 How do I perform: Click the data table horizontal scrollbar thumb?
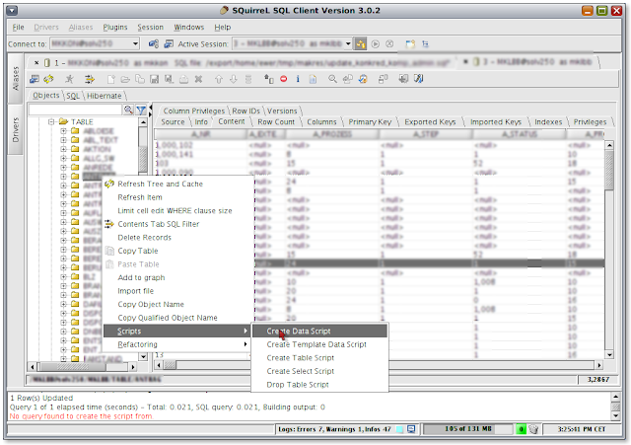click(170, 365)
